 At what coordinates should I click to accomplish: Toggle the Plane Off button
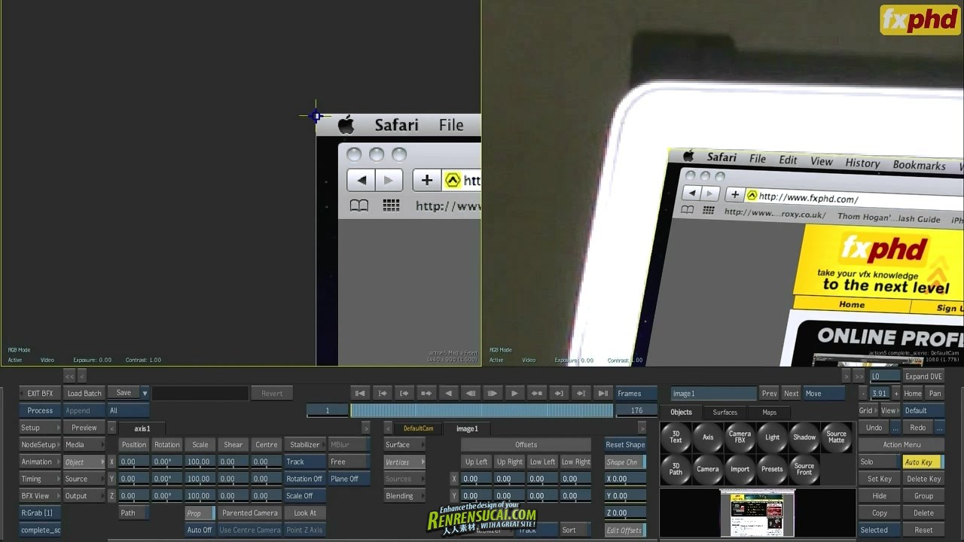pyautogui.click(x=349, y=479)
